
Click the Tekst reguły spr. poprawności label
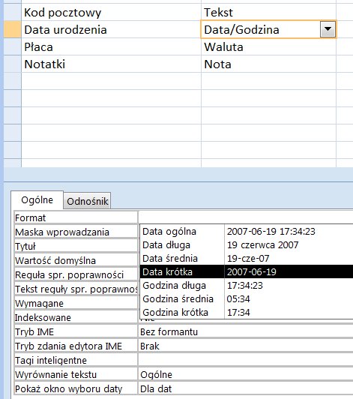point(76,289)
